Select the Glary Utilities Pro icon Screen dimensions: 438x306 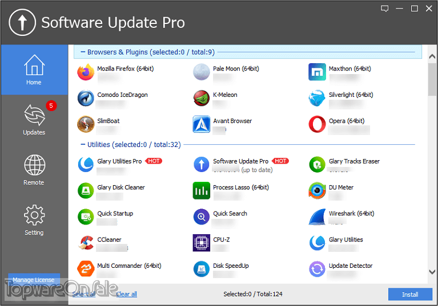coord(86,165)
